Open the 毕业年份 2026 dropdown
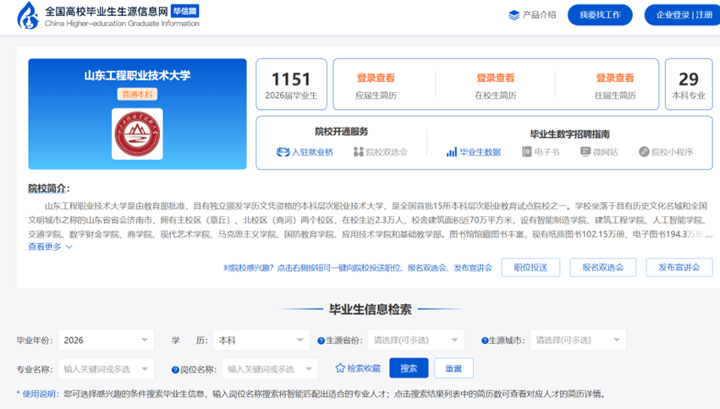 (x=106, y=341)
